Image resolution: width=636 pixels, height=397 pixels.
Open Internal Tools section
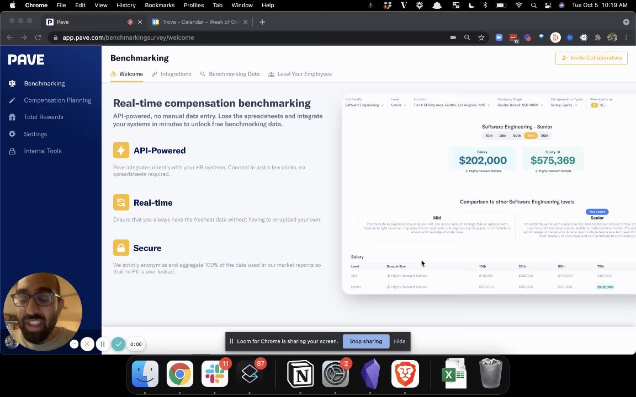point(43,151)
